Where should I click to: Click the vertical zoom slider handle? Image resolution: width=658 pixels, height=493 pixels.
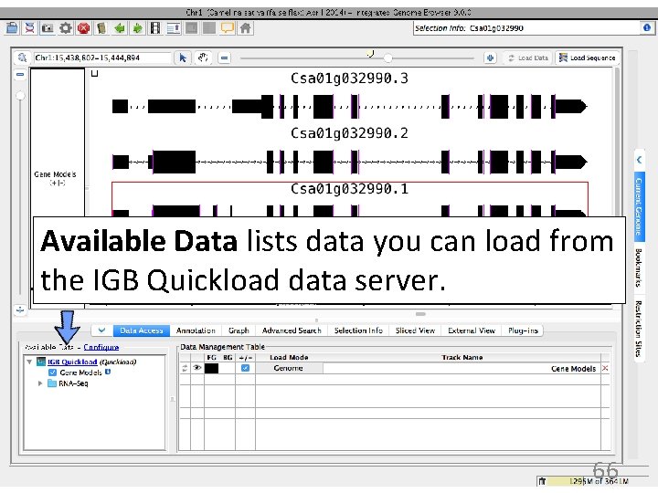[x=20, y=96]
